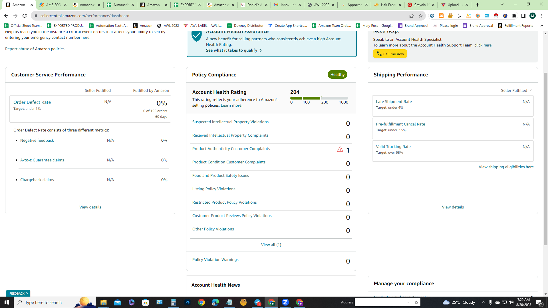Click the Windows search box

point(54,302)
